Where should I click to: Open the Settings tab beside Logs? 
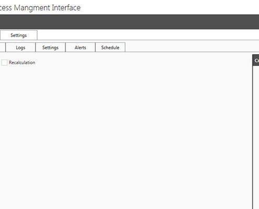(x=50, y=48)
